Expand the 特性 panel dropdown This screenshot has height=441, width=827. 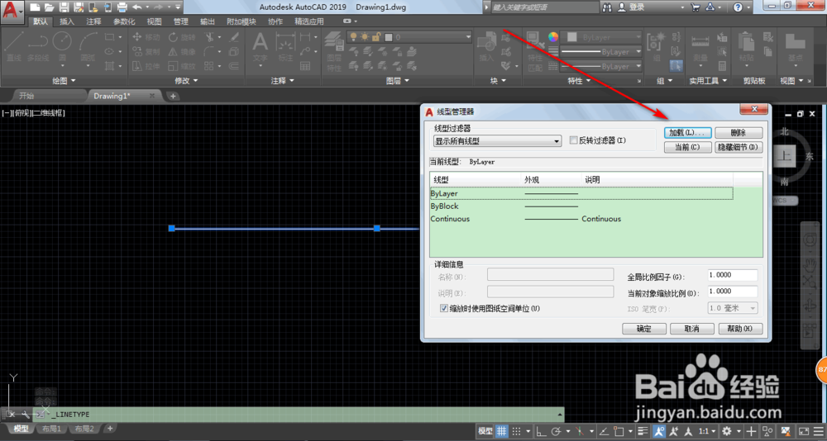coord(581,81)
